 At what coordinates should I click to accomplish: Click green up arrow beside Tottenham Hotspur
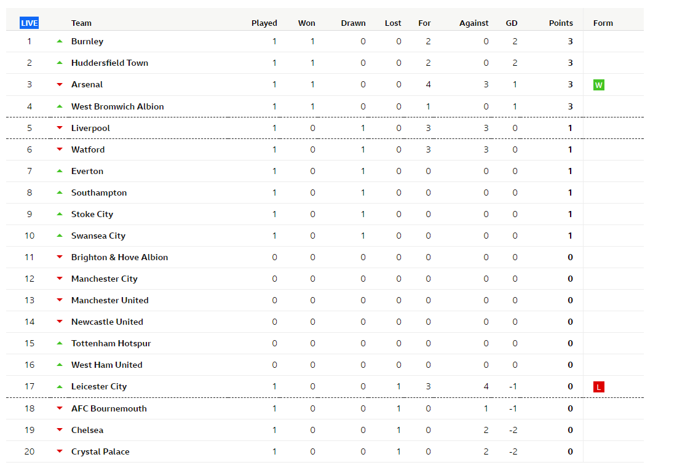[60, 343]
